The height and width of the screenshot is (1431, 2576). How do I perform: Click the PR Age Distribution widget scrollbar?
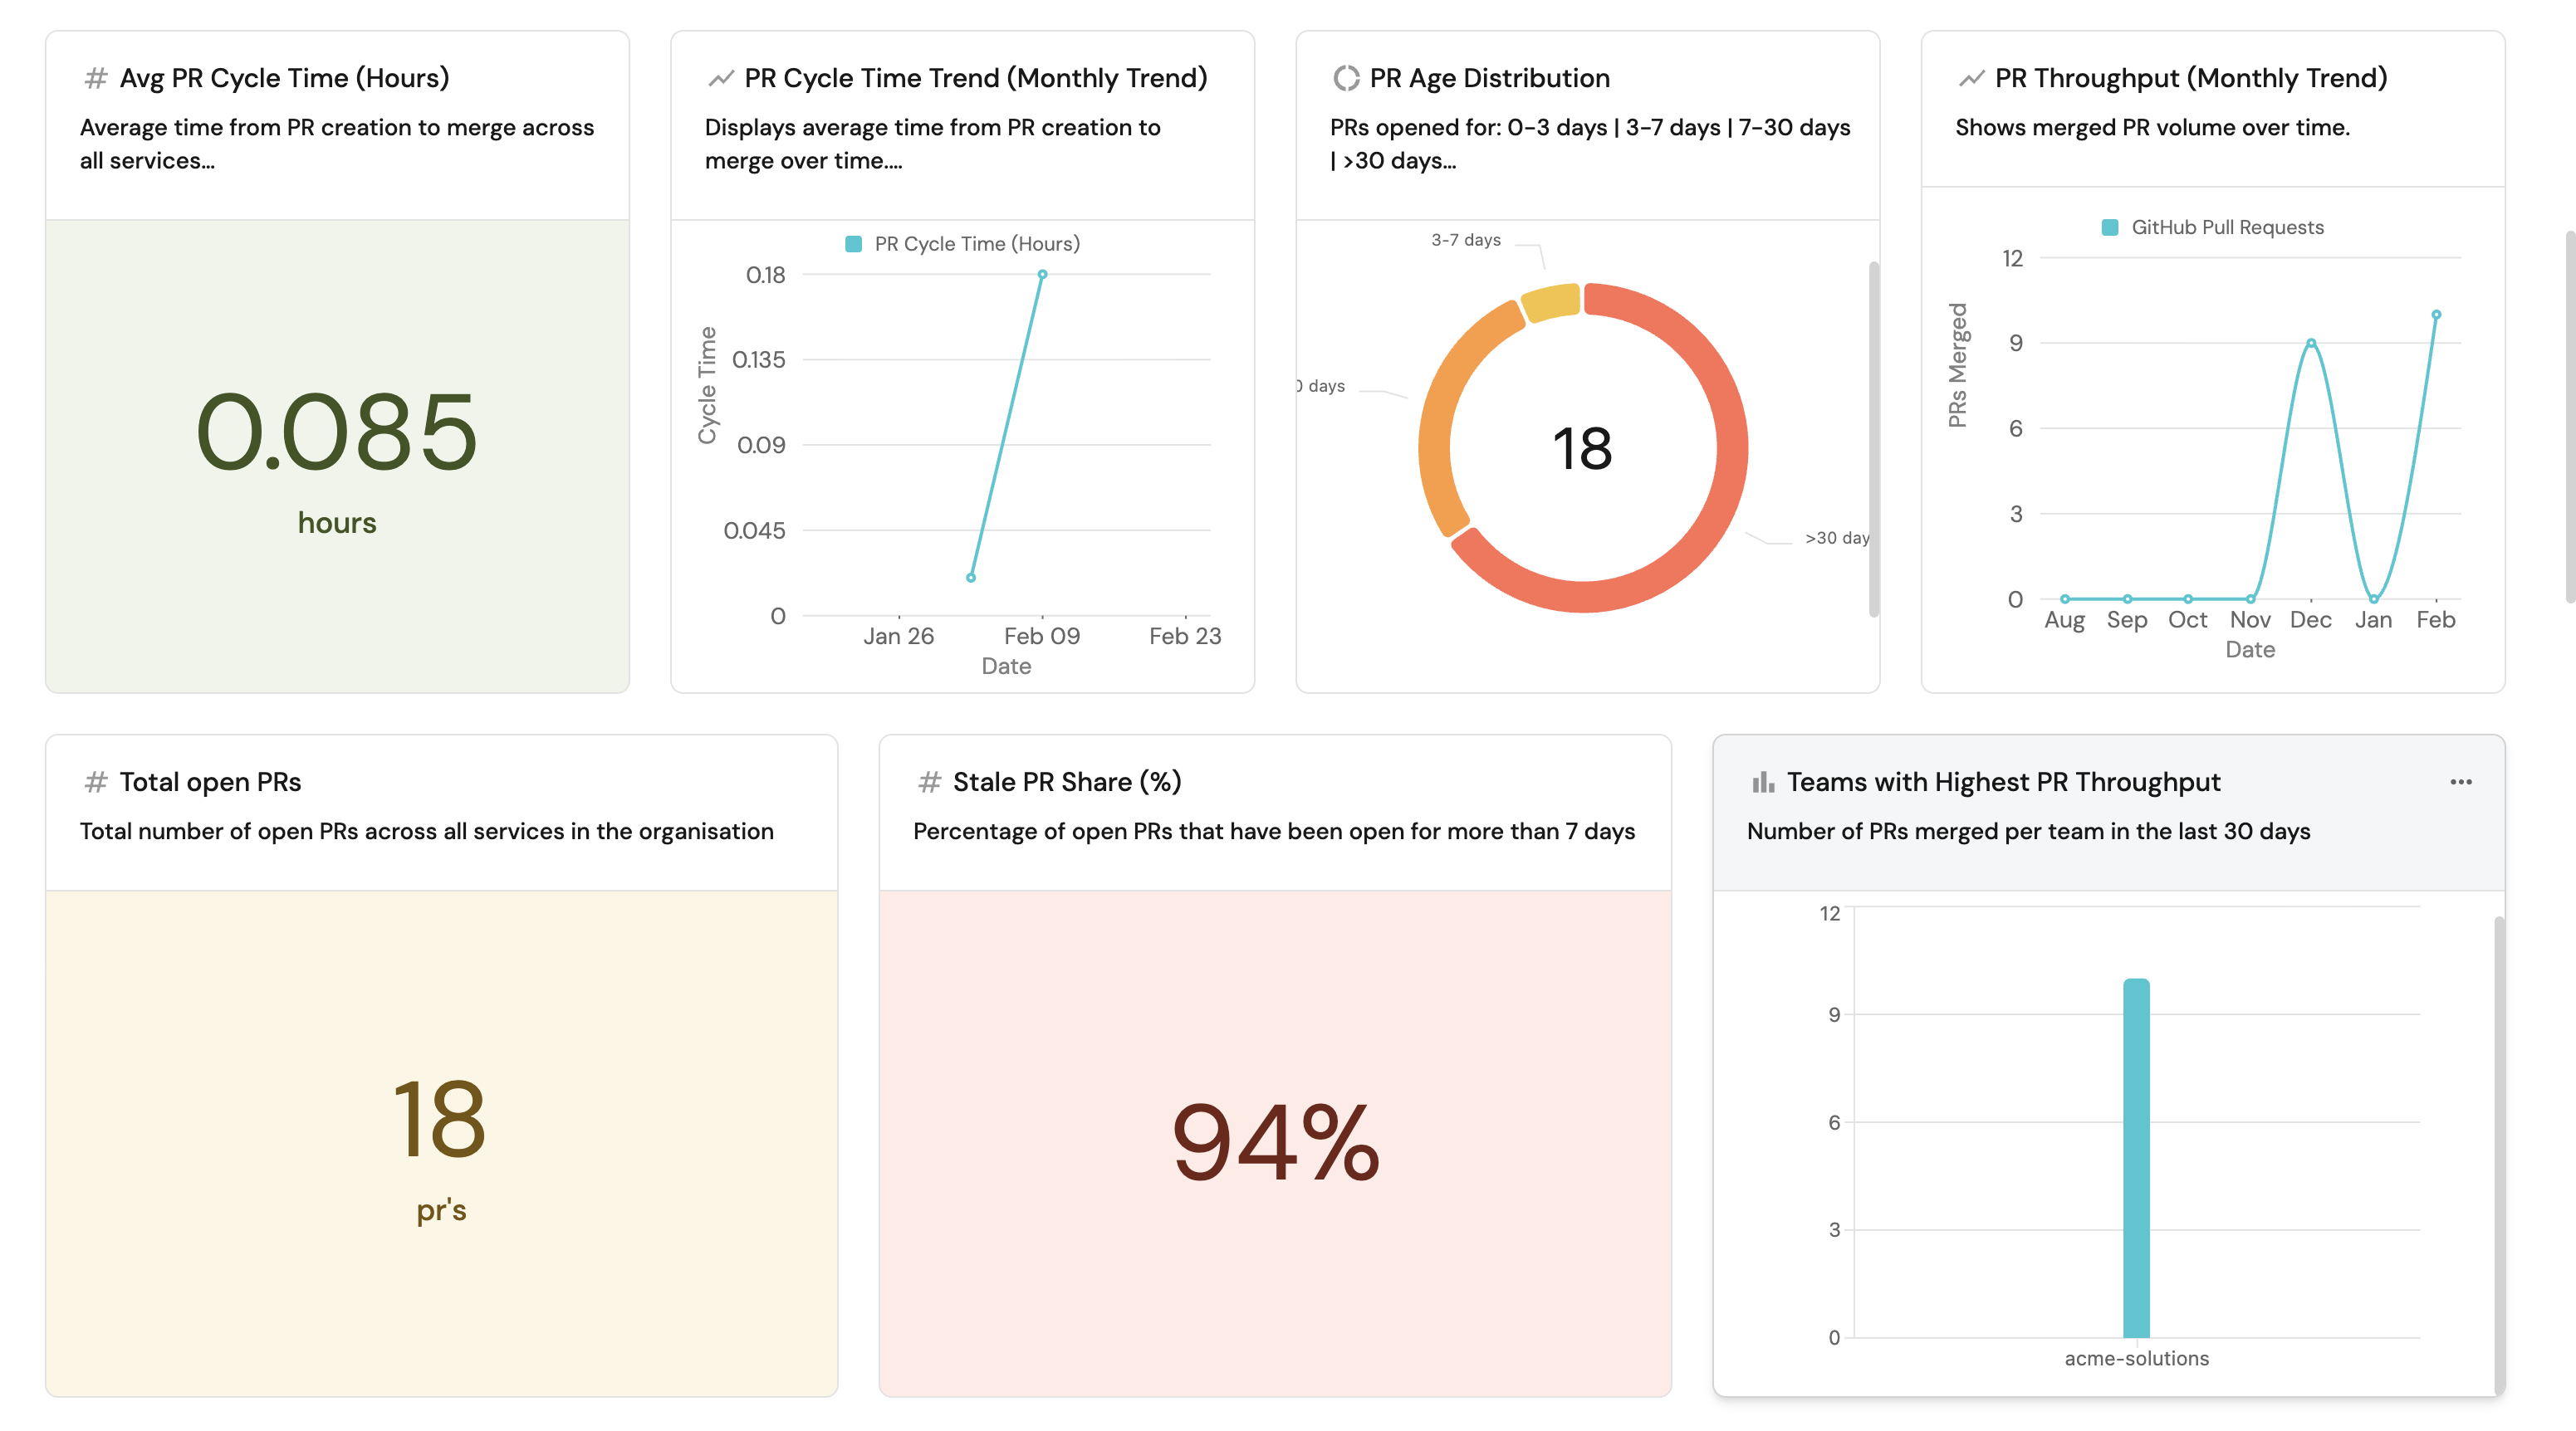click(x=1873, y=440)
